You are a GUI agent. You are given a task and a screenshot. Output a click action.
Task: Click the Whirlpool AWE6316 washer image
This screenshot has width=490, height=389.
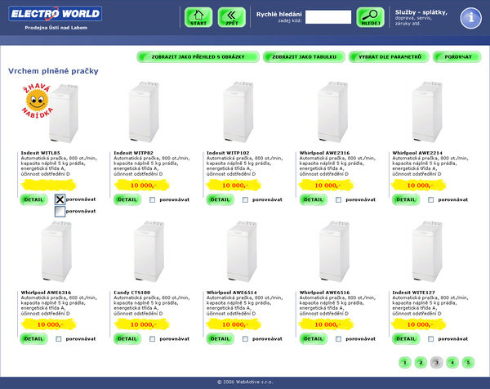(56, 252)
